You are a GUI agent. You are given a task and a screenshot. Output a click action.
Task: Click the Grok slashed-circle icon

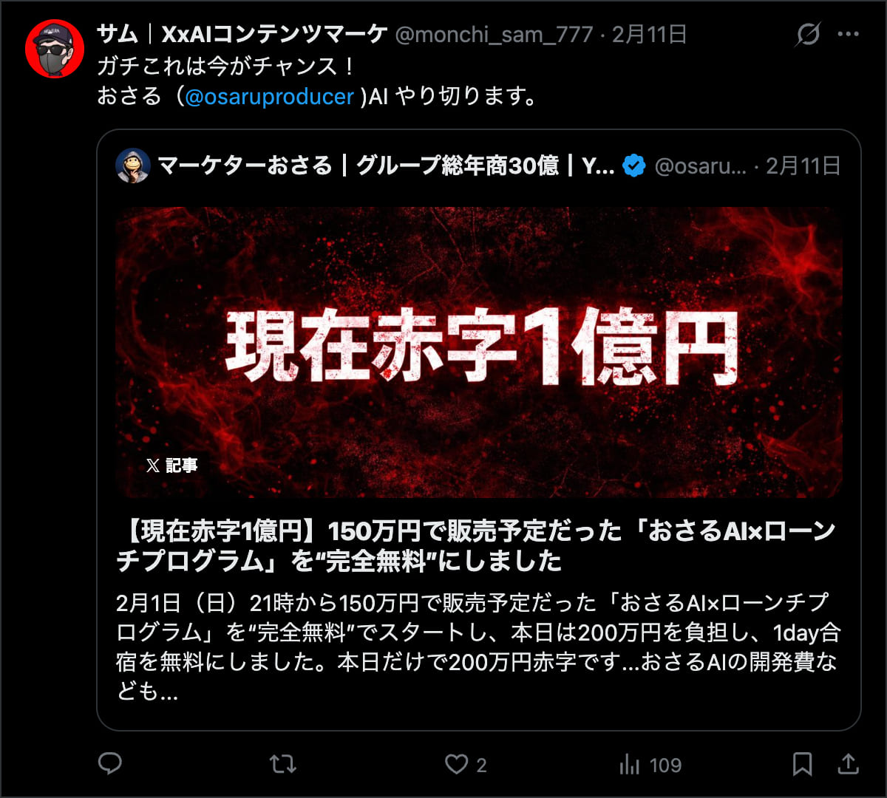click(x=808, y=34)
